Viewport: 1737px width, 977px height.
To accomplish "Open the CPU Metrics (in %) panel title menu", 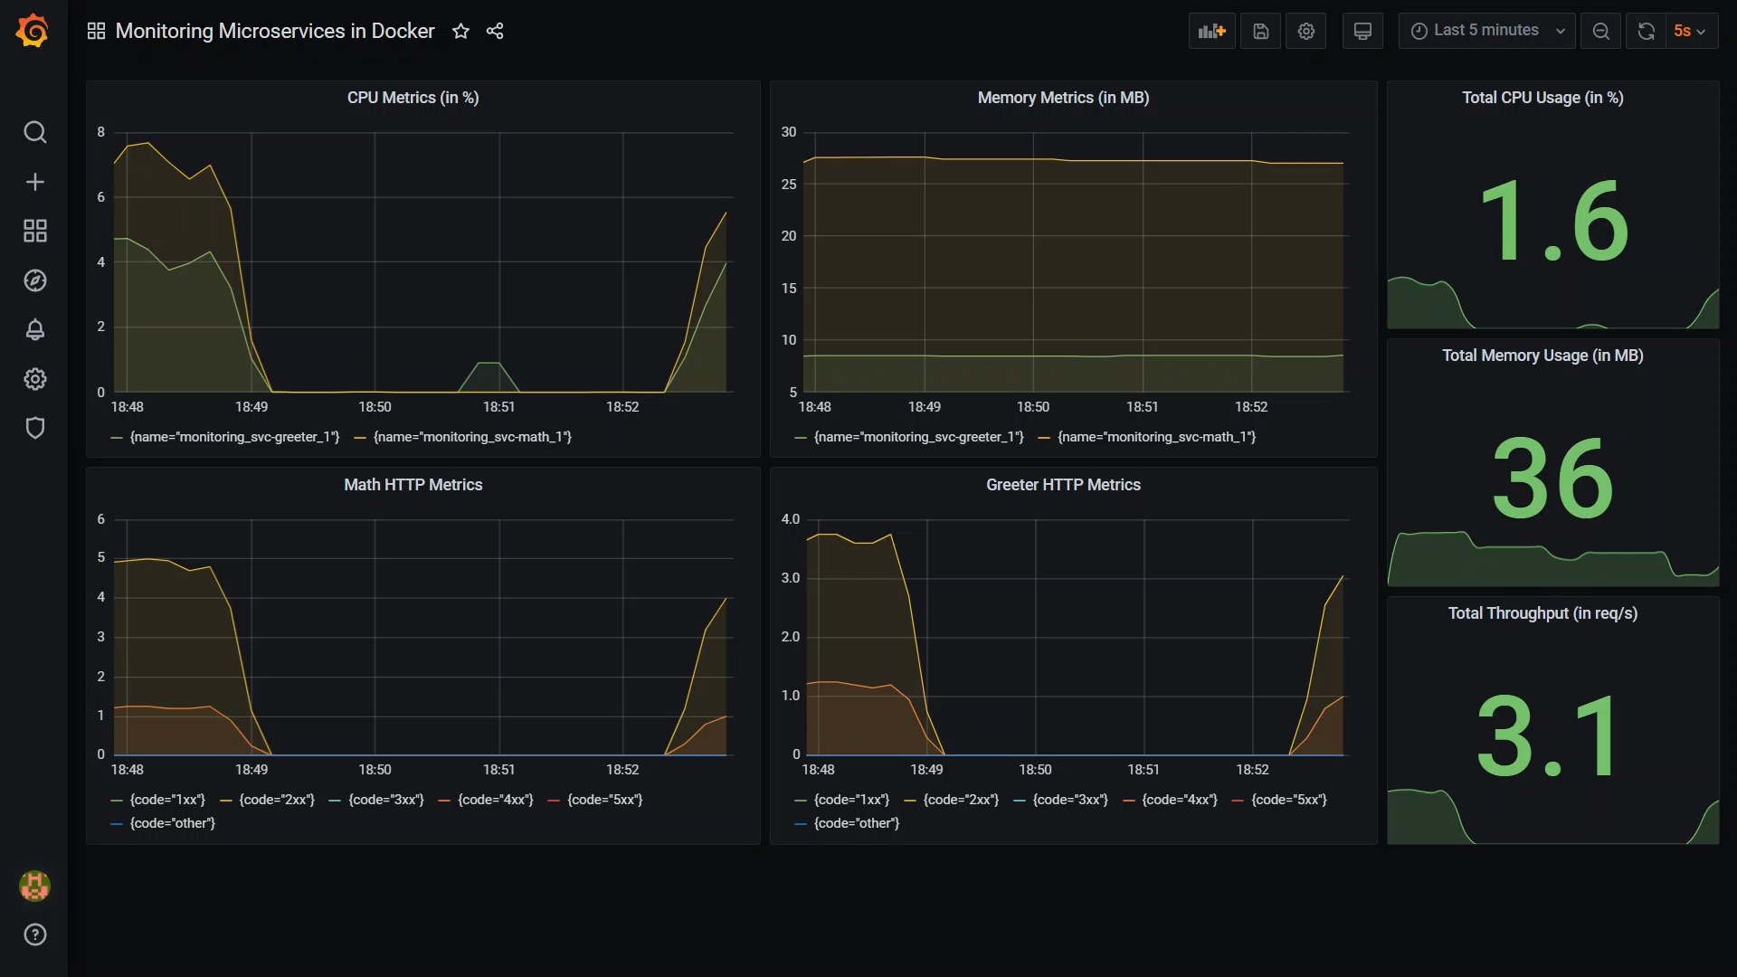I will (x=413, y=98).
